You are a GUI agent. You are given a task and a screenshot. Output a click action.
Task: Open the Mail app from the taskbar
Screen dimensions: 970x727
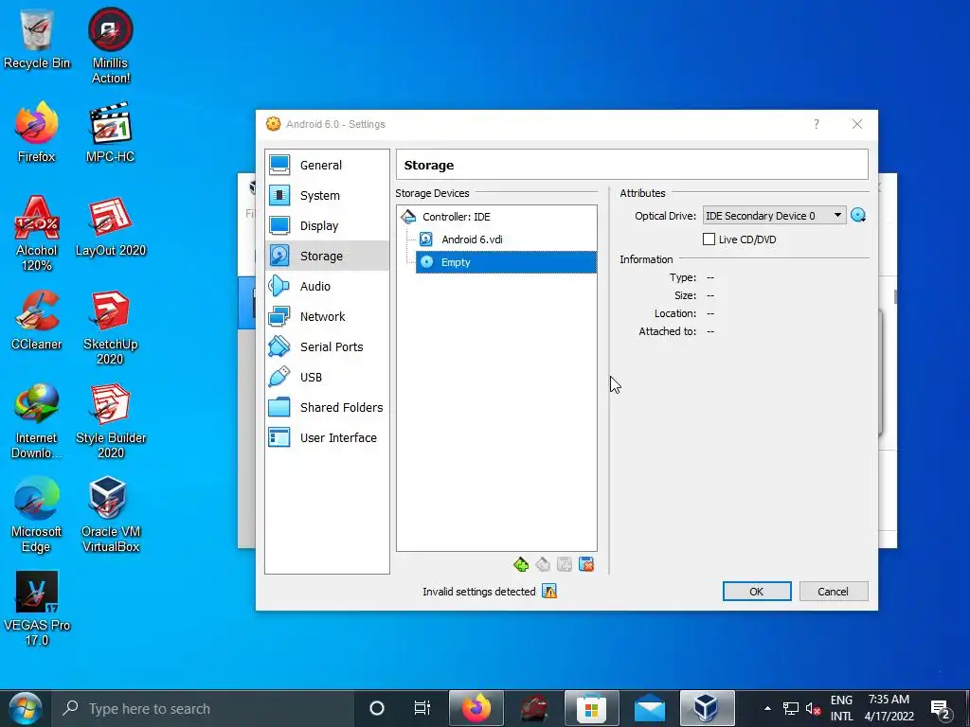pyautogui.click(x=650, y=708)
